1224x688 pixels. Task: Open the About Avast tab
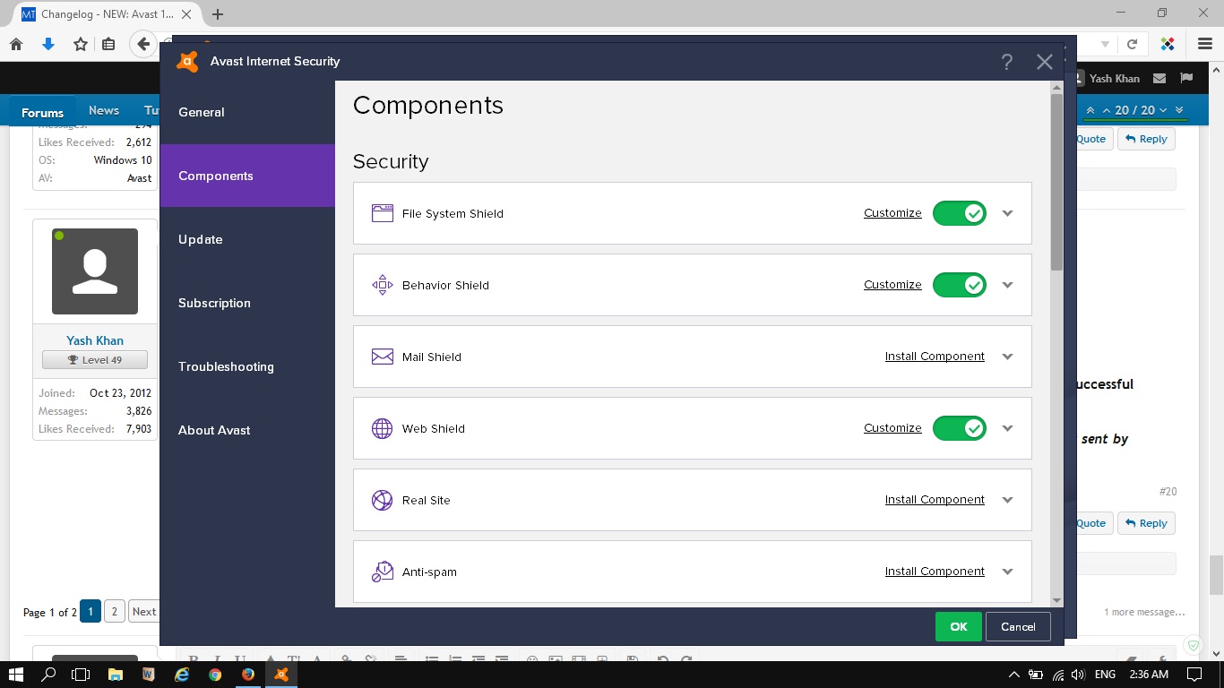click(247, 430)
